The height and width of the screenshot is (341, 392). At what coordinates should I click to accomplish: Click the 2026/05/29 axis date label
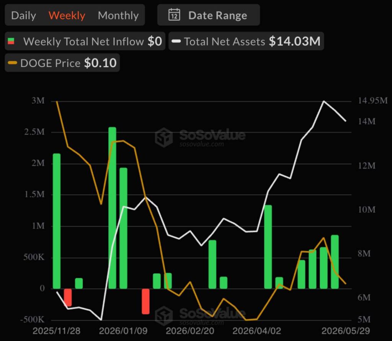346,331
